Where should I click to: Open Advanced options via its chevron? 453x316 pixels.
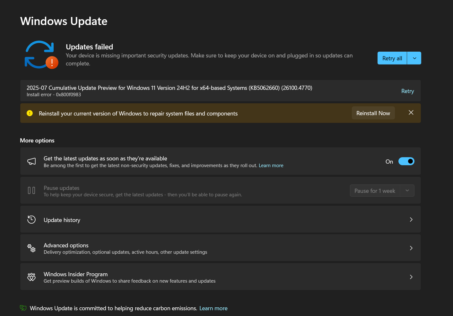click(411, 248)
